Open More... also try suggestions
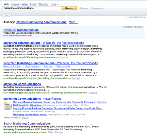 tap(73, 22)
